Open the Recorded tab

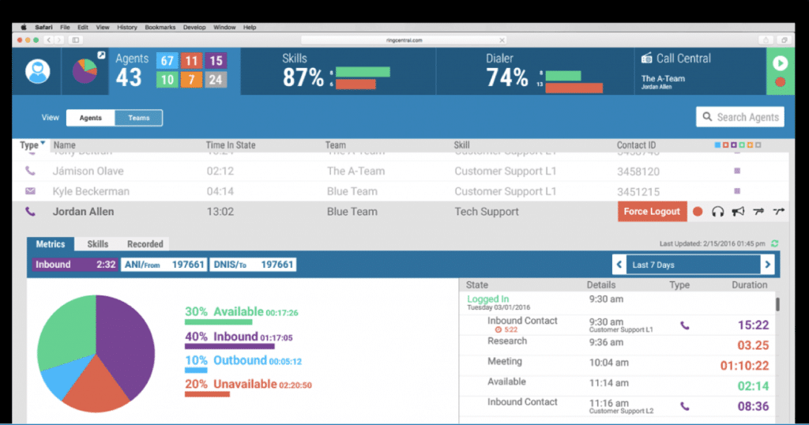coord(145,244)
